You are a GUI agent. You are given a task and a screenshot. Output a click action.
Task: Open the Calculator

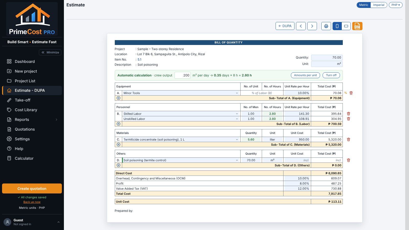pos(32,158)
